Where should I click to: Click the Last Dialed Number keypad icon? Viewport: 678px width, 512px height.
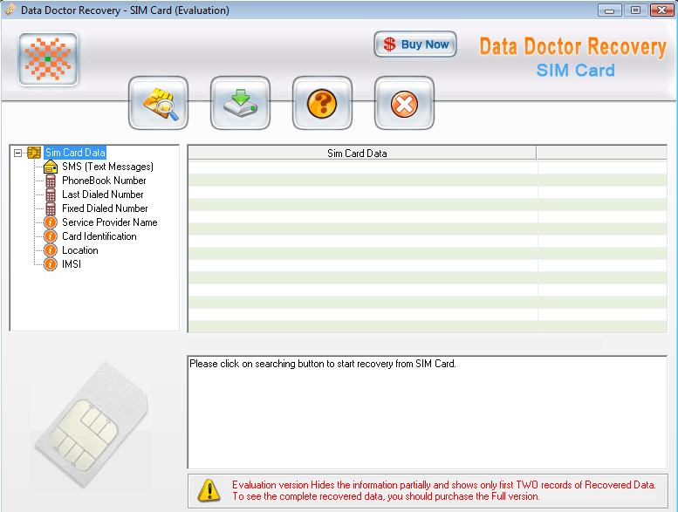(51, 195)
